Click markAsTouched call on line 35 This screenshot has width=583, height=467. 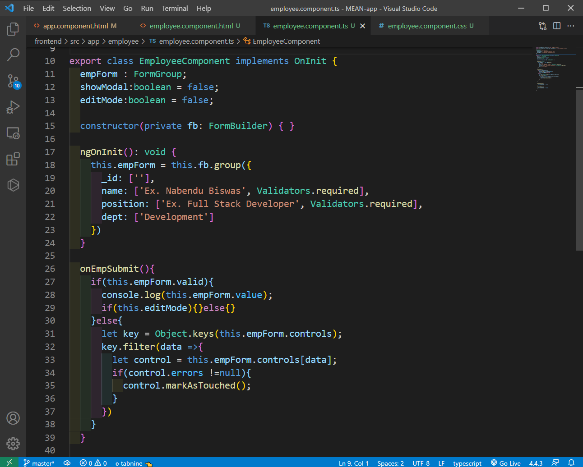point(200,385)
